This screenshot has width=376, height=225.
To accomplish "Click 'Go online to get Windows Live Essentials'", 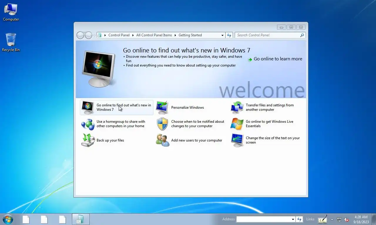I will 269,124.
